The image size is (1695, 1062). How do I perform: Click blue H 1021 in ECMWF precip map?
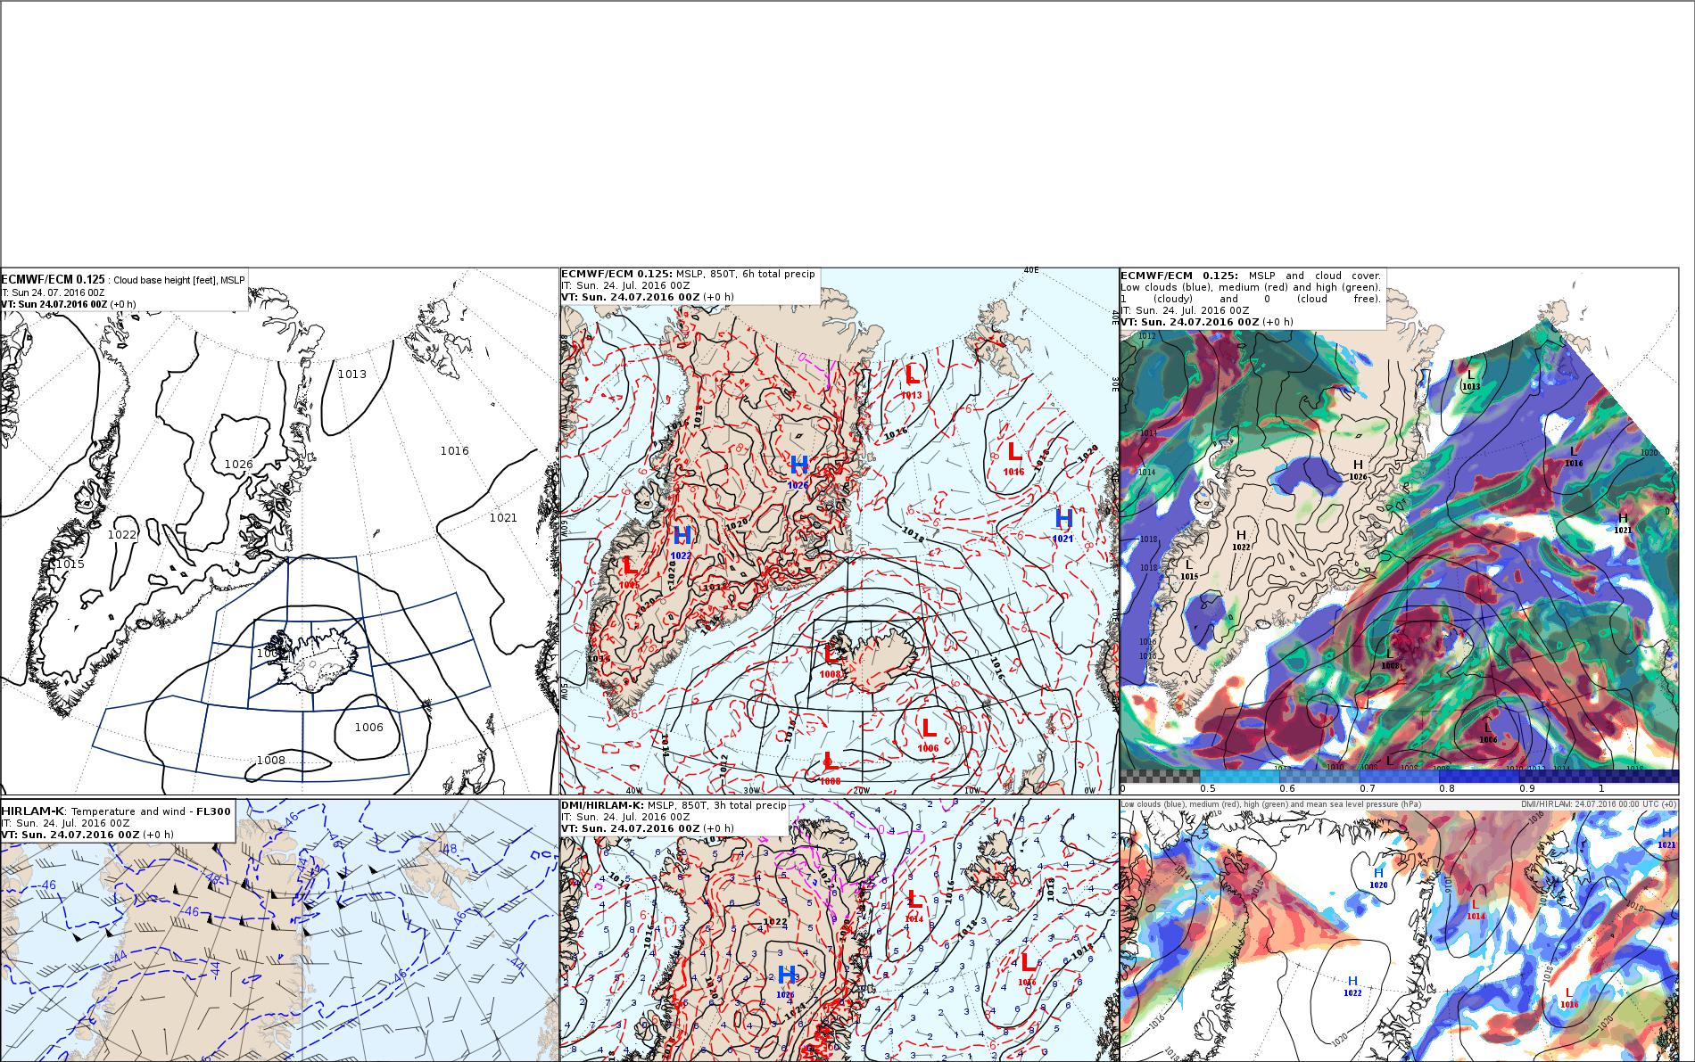click(1063, 523)
